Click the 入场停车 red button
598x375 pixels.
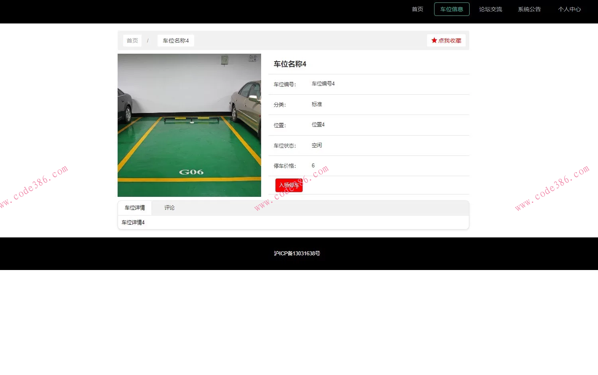[x=289, y=185]
